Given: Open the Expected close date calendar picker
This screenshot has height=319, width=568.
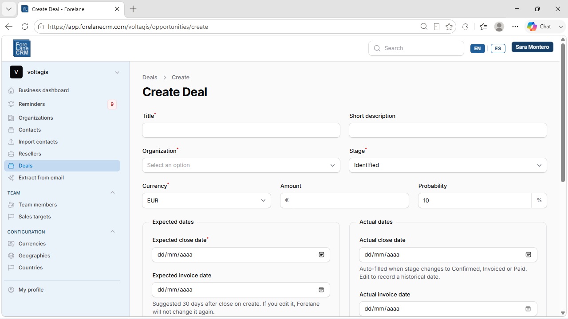Looking at the screenshot, I should point(321,255).
